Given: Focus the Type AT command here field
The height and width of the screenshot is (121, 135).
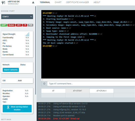Looking at the screenshot, I should (x=91, y=84).
